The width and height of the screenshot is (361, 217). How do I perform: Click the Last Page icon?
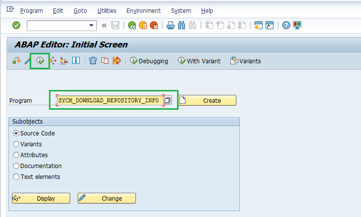coord(242,25)
